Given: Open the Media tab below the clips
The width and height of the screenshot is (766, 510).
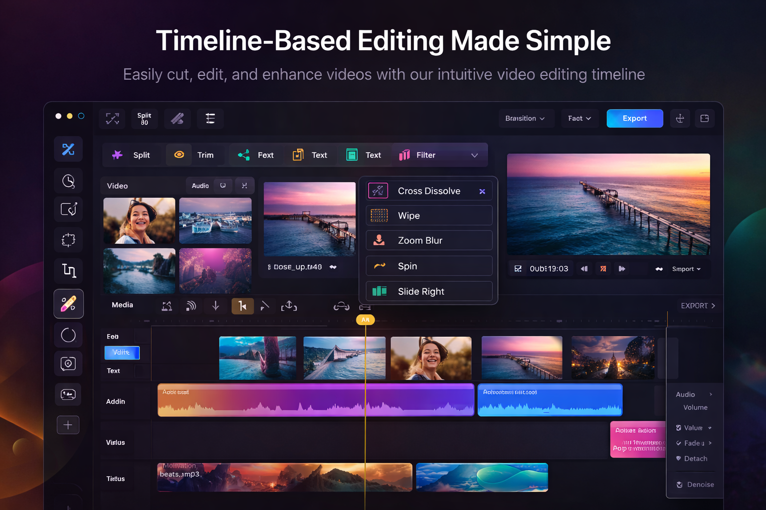Looking at the screenshot, I should (x=122, y=305).
